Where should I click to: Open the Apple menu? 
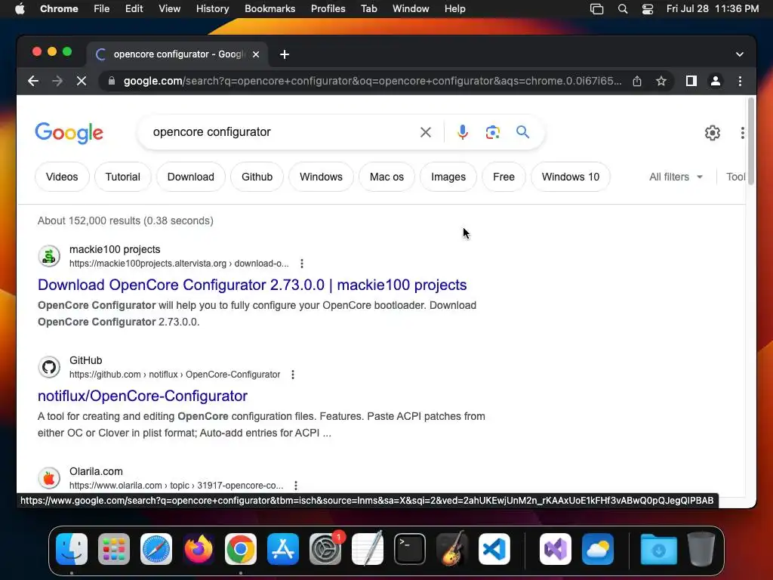(20, 9)
